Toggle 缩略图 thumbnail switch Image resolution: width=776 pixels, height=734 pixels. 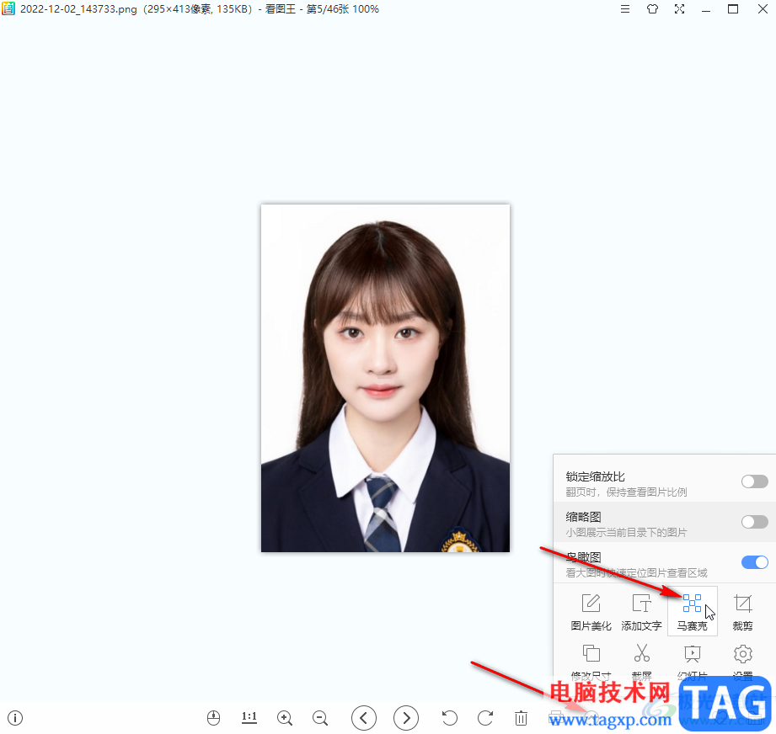754,522
